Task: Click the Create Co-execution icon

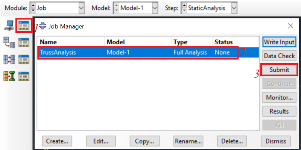Action: tap(9, 59)
